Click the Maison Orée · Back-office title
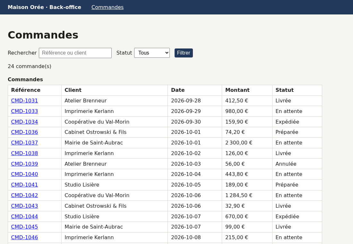 tap(44, 7)
